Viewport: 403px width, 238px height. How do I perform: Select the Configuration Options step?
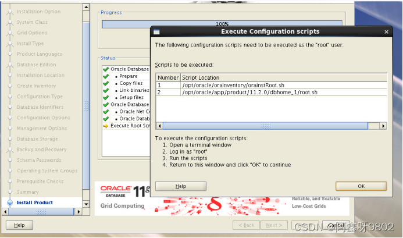(43, 118)
